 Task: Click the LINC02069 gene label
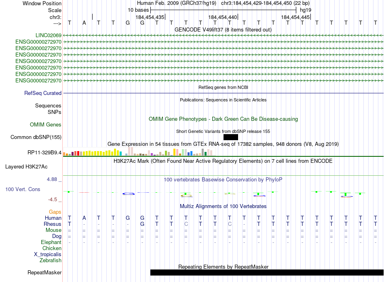49,35
